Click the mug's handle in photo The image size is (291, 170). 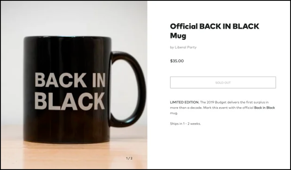[128, 89]
